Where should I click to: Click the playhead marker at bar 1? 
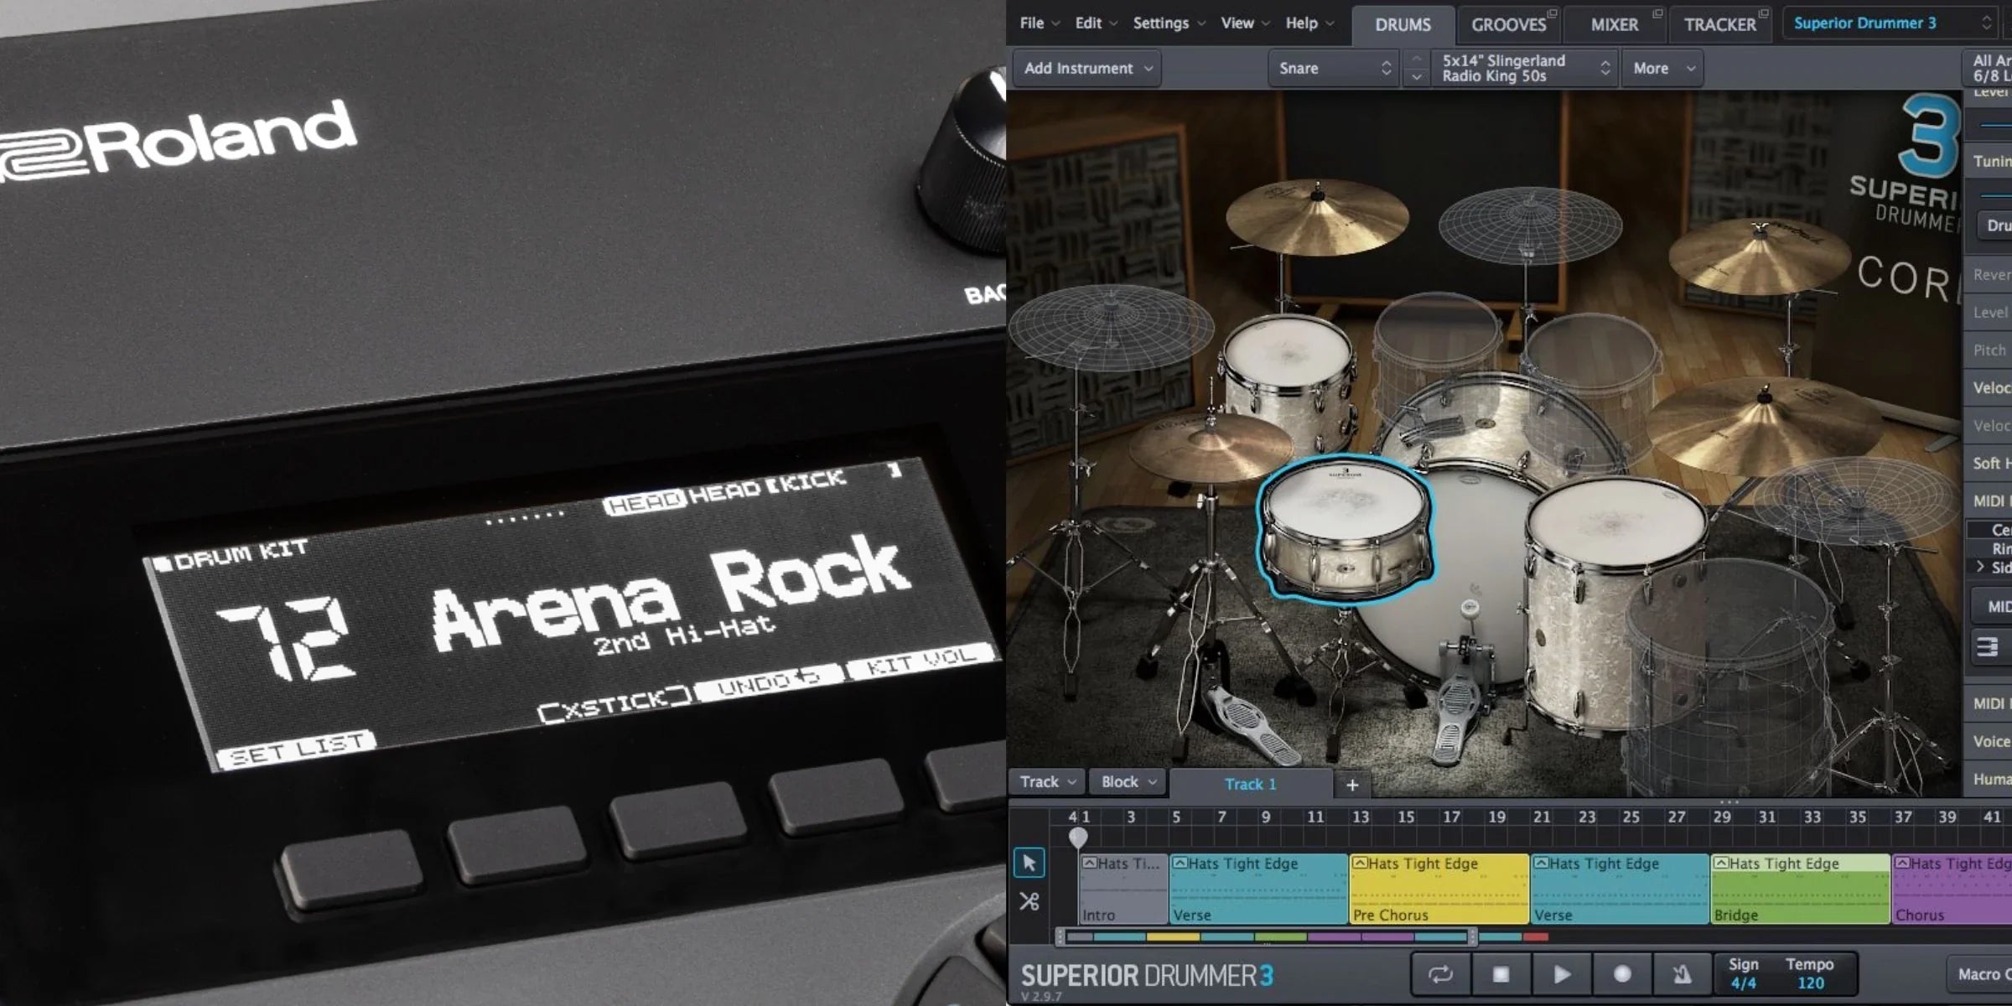(x=1078, y=837)
